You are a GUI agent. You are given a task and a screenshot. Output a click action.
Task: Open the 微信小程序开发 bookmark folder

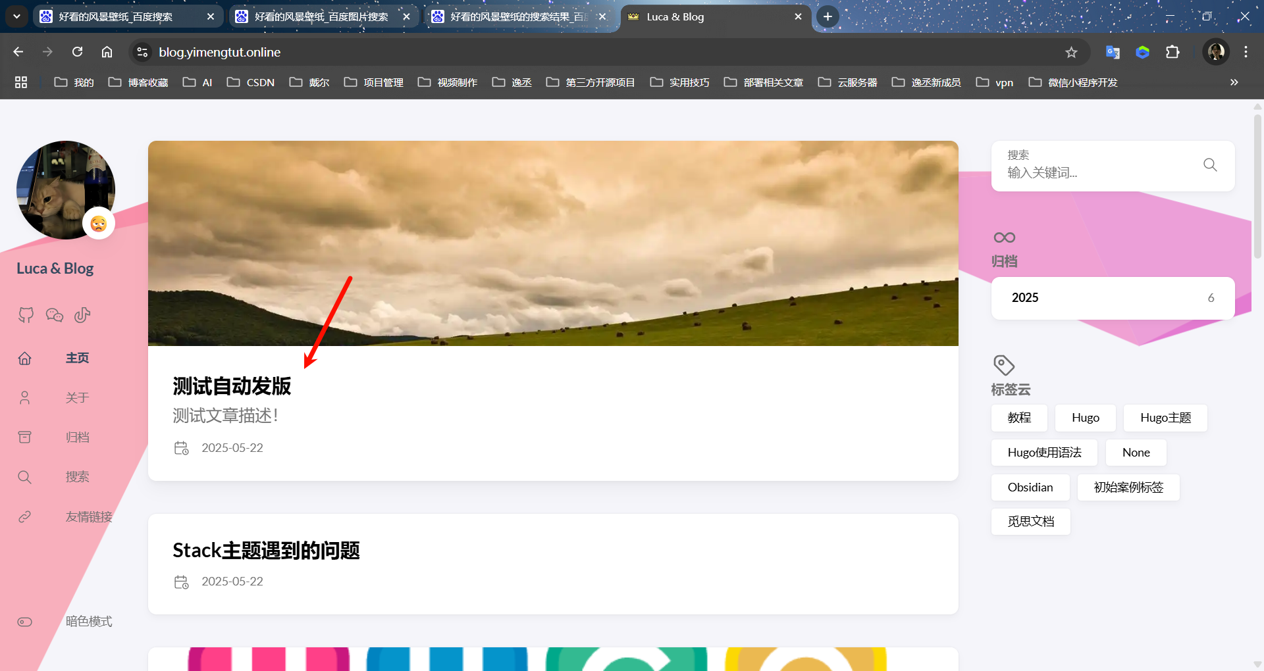coord(1073,82)
